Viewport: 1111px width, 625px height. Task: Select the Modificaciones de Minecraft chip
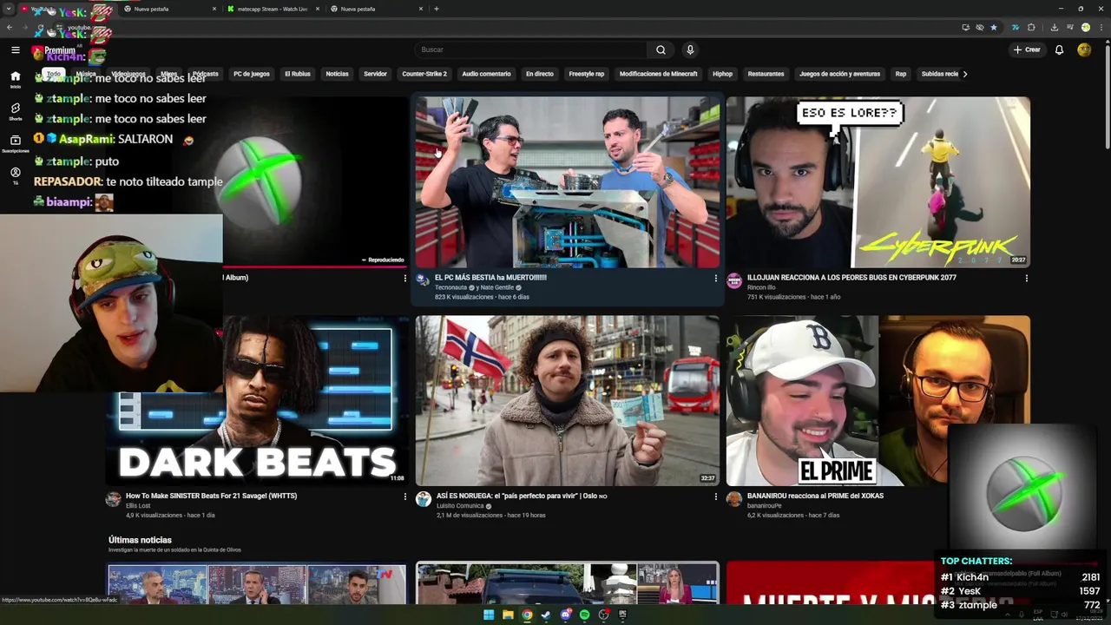[658, 74]
